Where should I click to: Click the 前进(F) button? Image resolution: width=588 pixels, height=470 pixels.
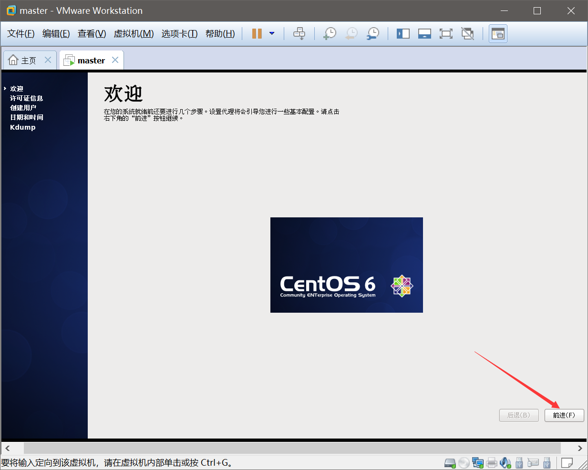click(564, 415)
